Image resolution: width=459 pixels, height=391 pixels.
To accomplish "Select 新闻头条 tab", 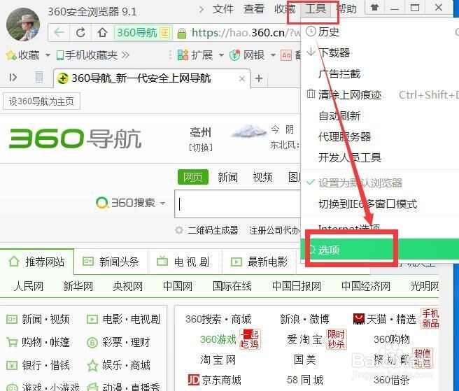I will (111, 262).
